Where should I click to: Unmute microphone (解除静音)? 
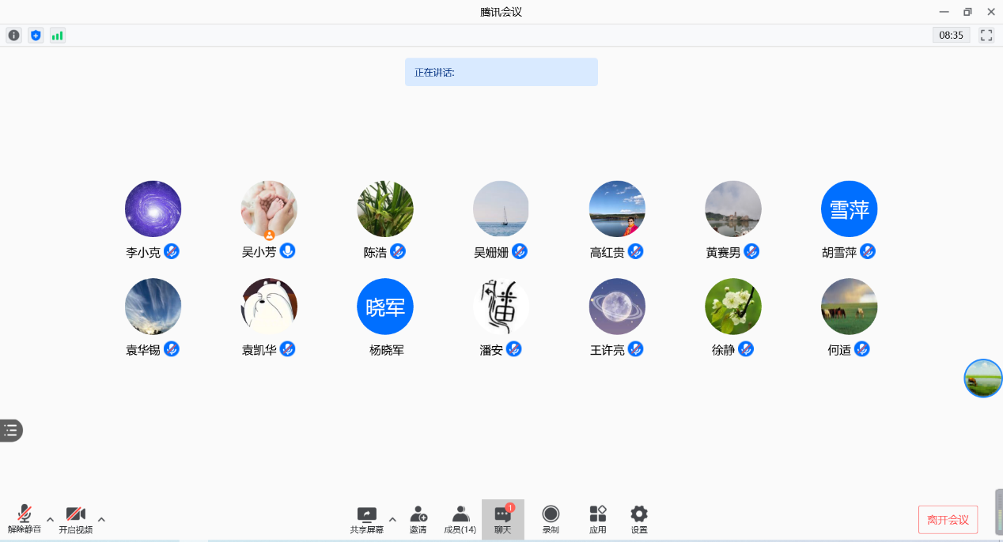25,519
